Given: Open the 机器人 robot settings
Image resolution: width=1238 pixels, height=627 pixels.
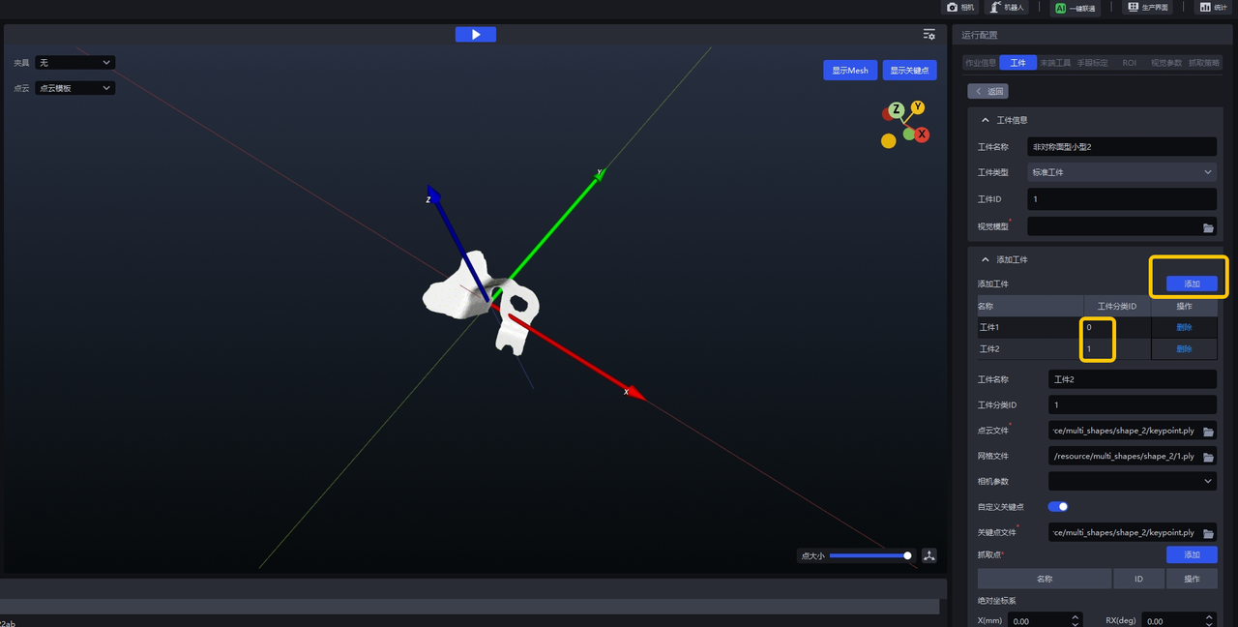Looking at the screenshot, I should click(1007, 7).
